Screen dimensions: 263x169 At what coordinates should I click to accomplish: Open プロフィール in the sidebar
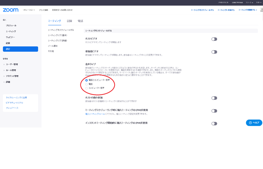point(12,25)
